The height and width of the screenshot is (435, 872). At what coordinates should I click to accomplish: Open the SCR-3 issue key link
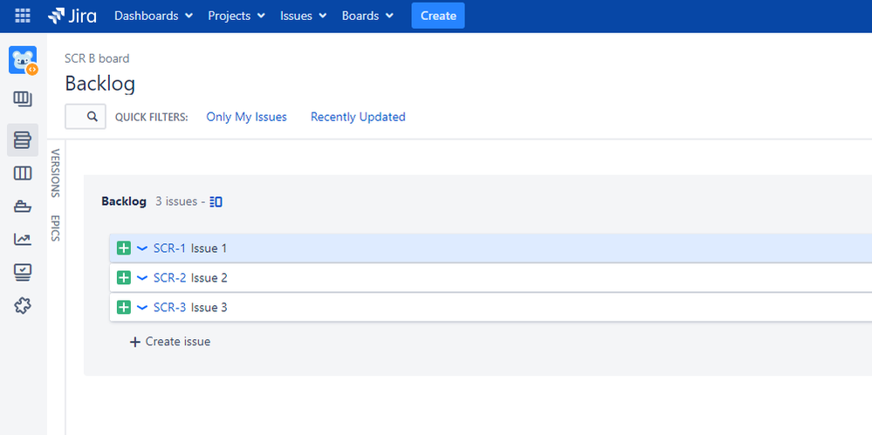click(169, 307)
